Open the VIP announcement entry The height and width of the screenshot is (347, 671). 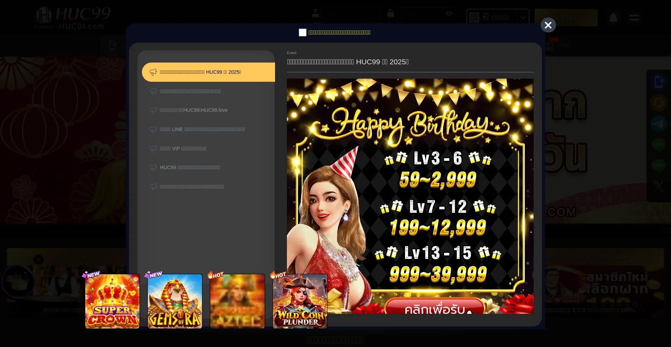pyautogui.click(x=183, y=149)
